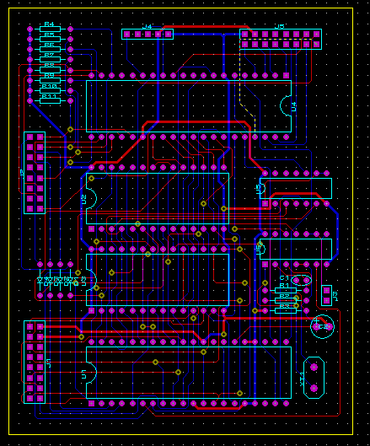Click square pin-1 pad of U4

tap(286, 75)
